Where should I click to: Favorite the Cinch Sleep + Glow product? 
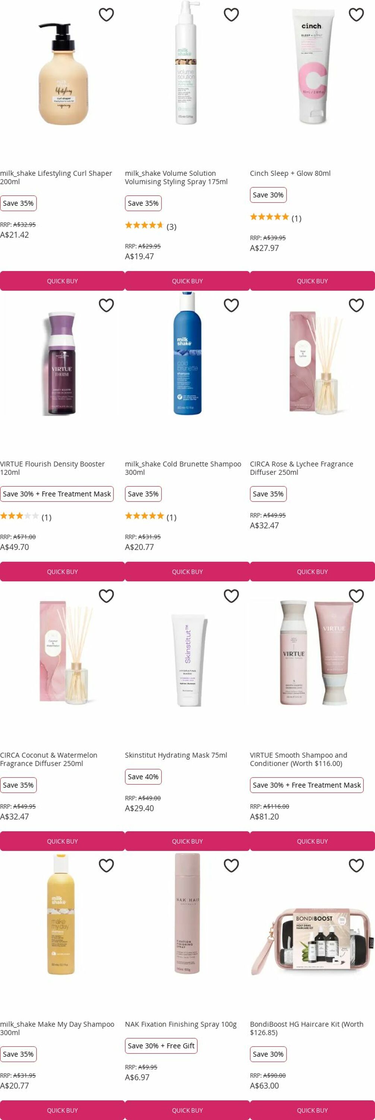pos(356,15)
